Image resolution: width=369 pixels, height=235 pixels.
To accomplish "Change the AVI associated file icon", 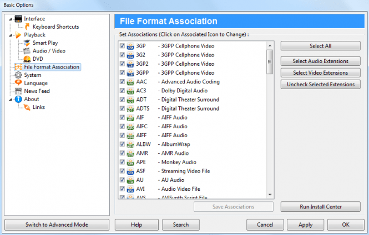I will pyautogui.click(x=130, y=189).
